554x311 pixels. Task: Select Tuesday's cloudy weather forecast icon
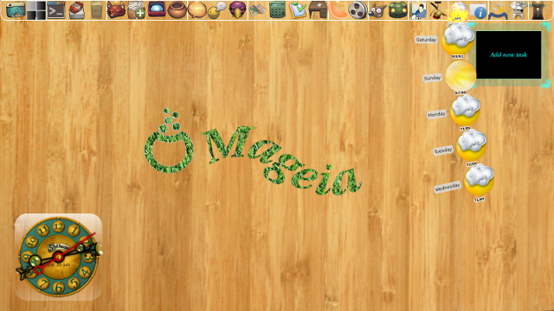[471, 146]
